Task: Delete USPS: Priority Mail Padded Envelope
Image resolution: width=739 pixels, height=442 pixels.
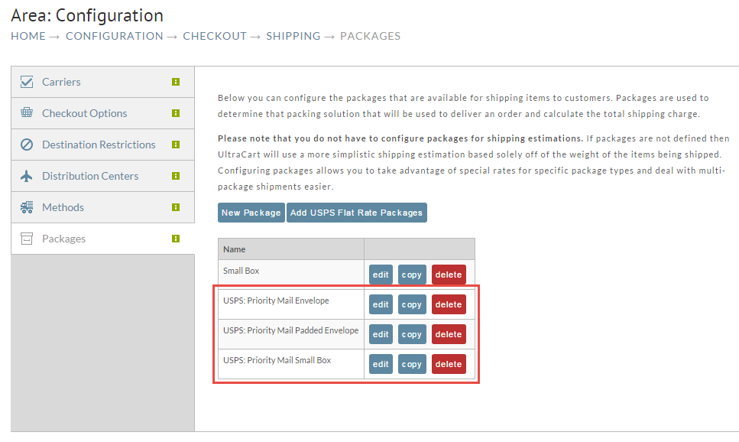Action: (449, 334)
